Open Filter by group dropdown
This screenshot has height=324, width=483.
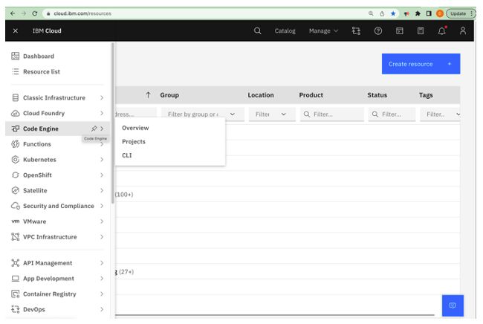203,114
